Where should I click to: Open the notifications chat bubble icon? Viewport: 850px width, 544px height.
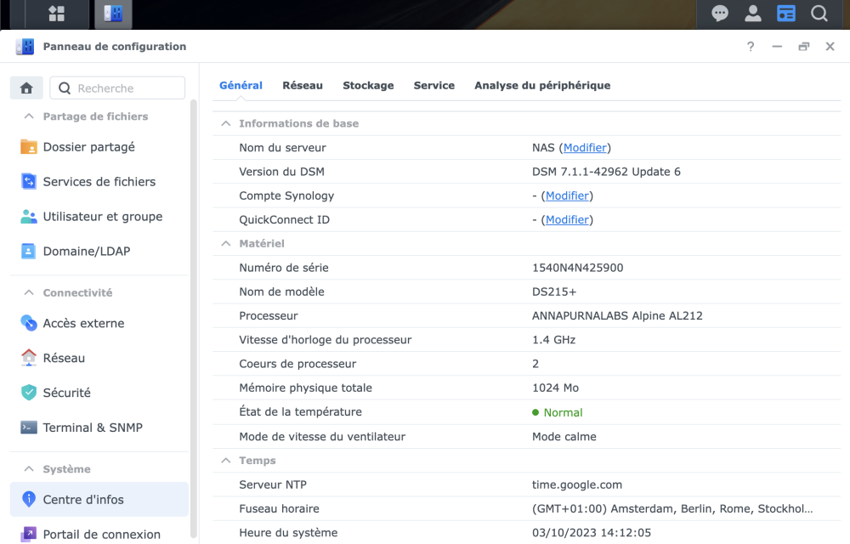tap(720, 14)
